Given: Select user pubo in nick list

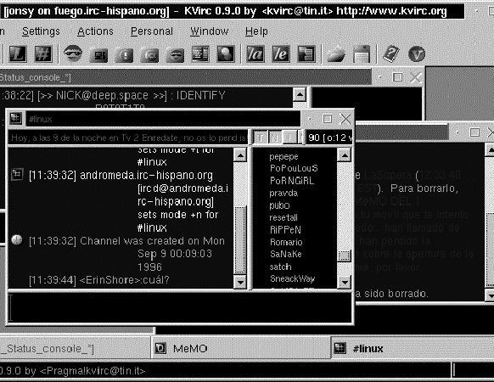Looking at the screenshot, I should [x=279, y=205].
